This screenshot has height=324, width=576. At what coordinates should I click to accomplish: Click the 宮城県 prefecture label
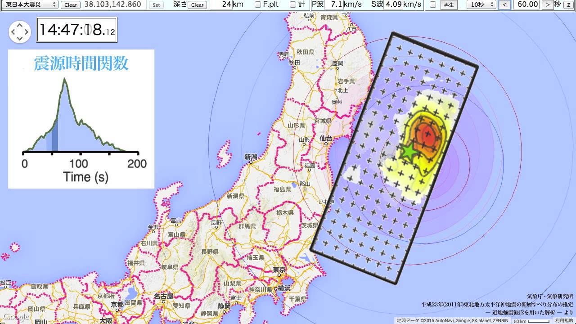coord(323,121)
